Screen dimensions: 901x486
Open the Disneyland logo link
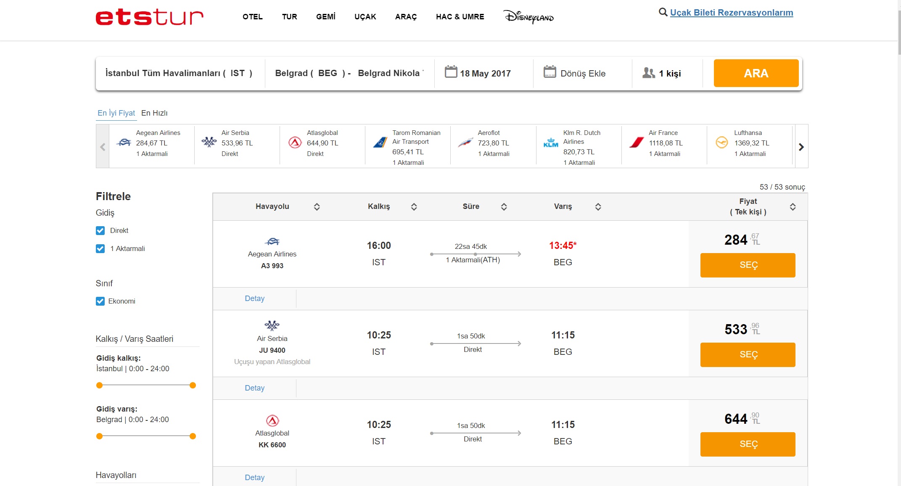(x=528, y=17)
